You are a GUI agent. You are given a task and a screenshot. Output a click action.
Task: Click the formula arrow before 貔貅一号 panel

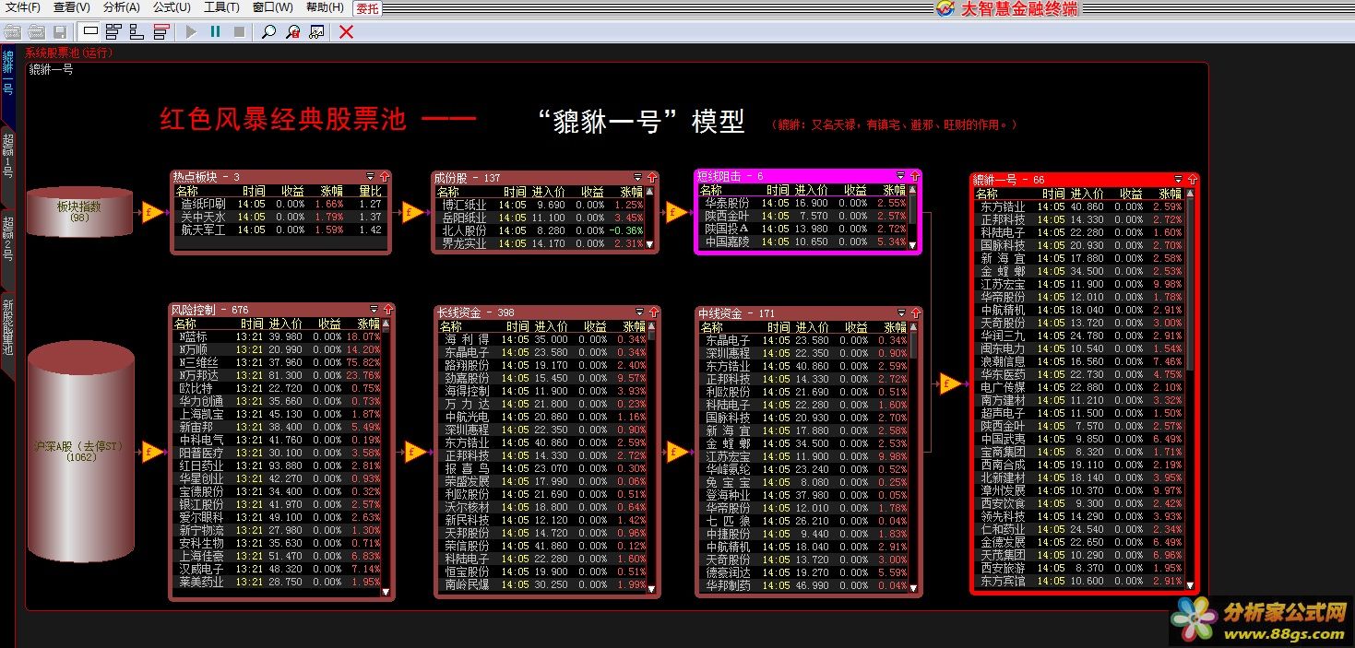[950, 383]
